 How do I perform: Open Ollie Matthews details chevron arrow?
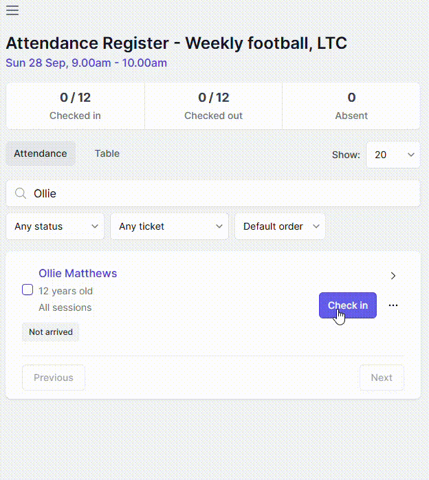coord(393,276)
